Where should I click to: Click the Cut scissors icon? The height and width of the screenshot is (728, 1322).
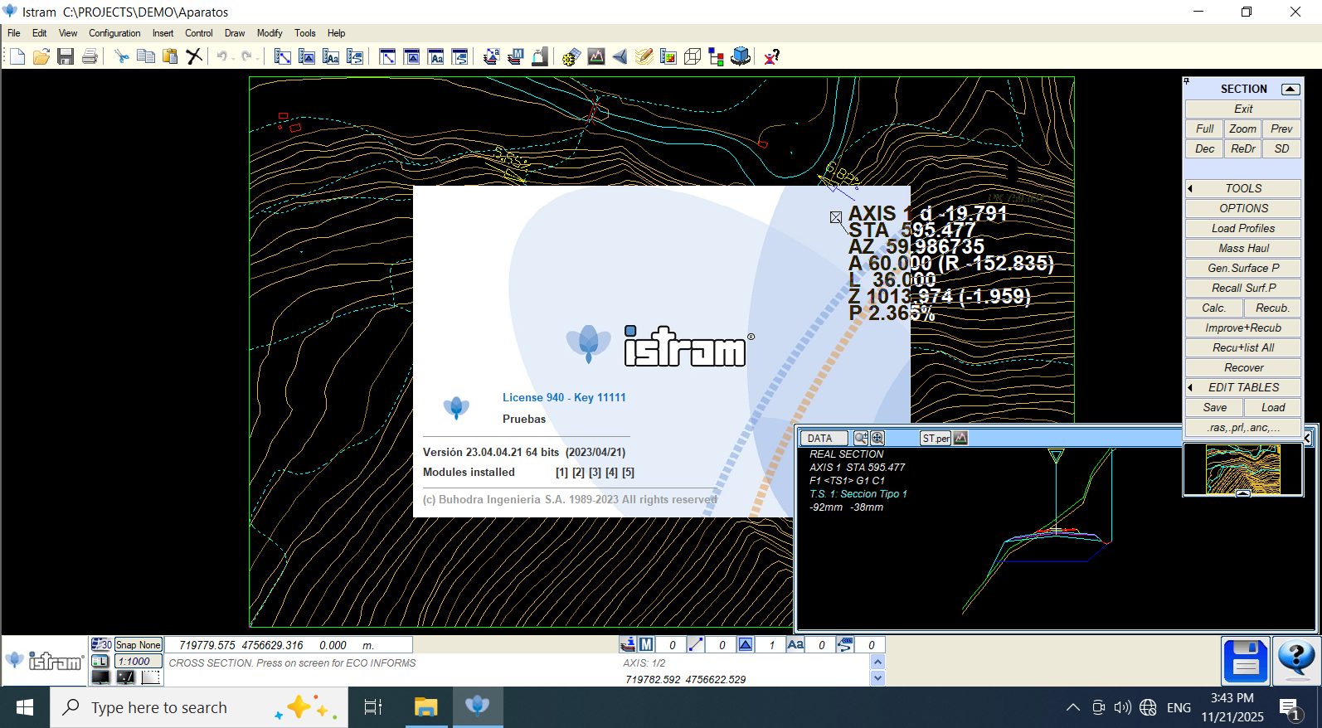(122, 56)
